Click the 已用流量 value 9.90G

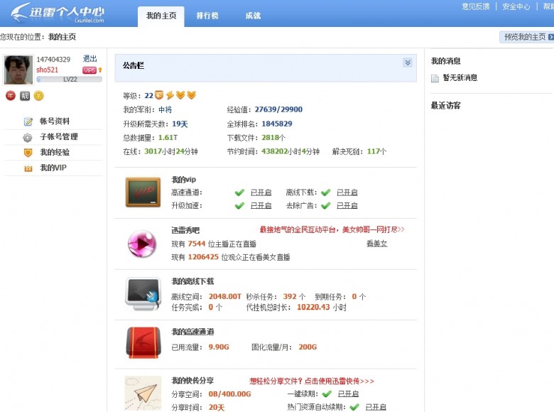coord(219,347)
